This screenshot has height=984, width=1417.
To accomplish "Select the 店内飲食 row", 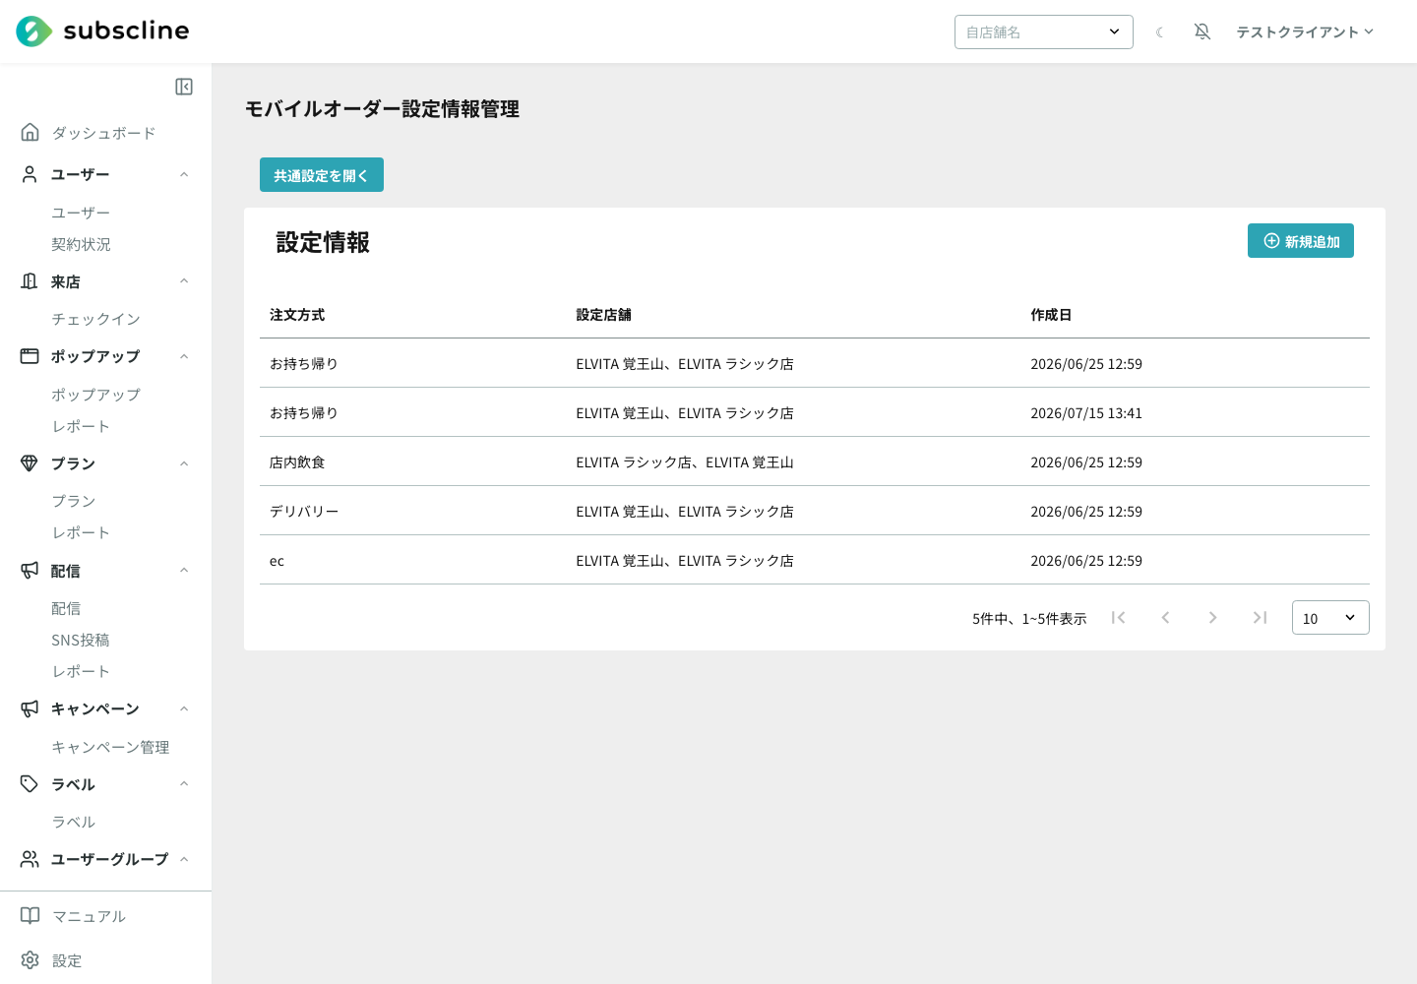I will [x=815, y=461].
